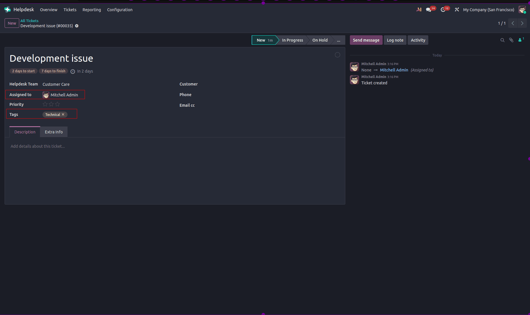Open the Mitchell Admin link in the chatter
Screen dimensions: 530x315
click(x=394, y=70)
